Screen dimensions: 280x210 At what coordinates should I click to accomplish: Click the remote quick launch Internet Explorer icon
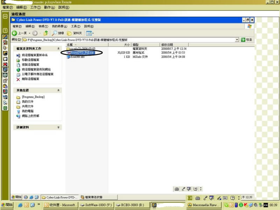tap(31, 197)
